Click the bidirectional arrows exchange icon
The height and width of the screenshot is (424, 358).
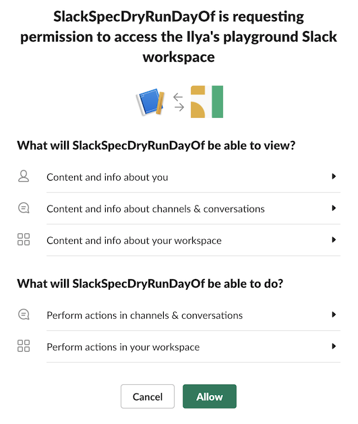coord(179,102)
